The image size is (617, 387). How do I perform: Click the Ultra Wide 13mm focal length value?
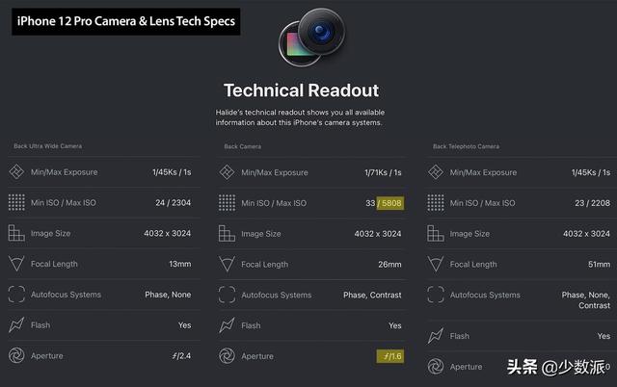point(177,264)
